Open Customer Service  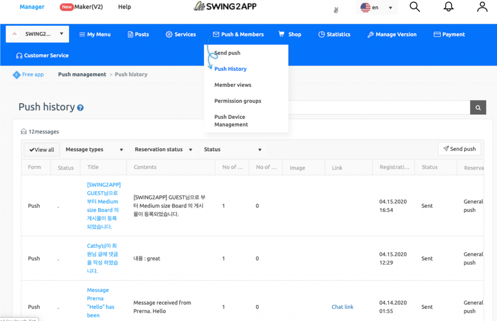(x=42, y=56)
